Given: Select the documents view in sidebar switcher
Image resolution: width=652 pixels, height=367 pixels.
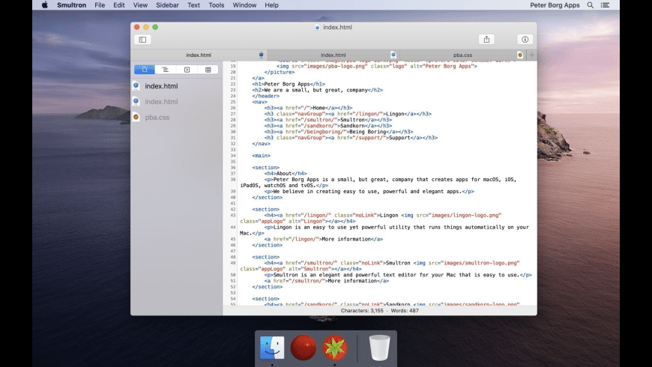Looking at the screenshot, I should (145, 70).
